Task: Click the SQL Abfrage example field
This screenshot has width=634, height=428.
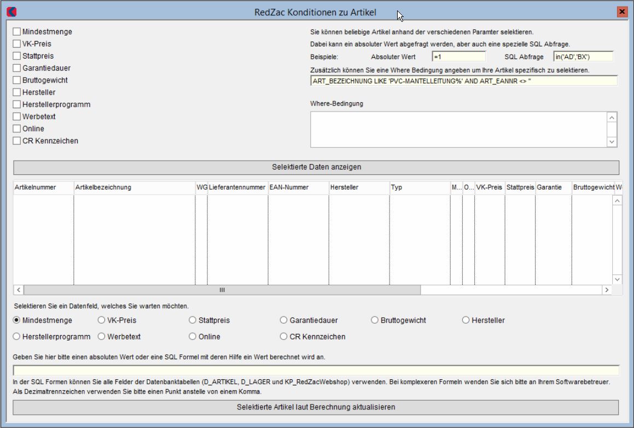Action: [x=584, y=57]
